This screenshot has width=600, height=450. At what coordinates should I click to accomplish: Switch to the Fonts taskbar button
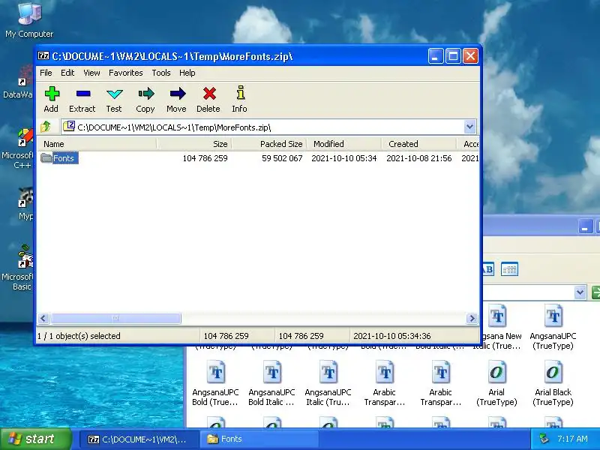pos(260,439)
